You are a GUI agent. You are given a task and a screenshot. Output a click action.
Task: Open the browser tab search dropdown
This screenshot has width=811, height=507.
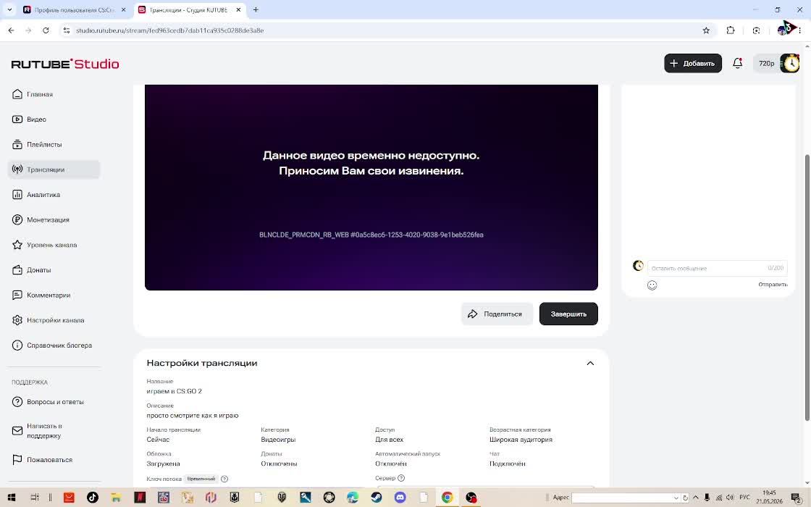pos(9,10)
